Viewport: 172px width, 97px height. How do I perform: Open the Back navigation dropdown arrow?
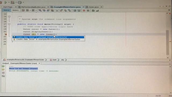coord(30,10)
